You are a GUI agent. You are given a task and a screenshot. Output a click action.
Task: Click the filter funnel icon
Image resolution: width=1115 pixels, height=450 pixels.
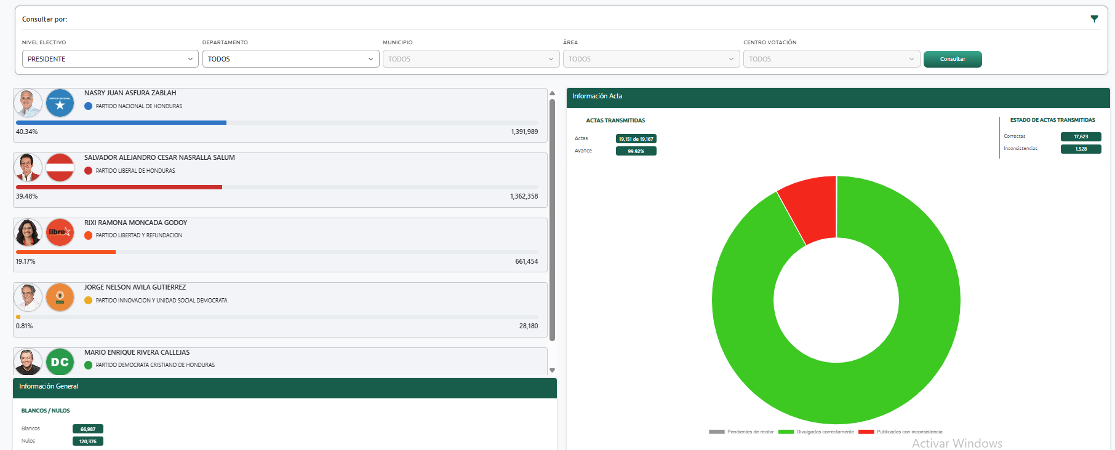pos(1093,19)
